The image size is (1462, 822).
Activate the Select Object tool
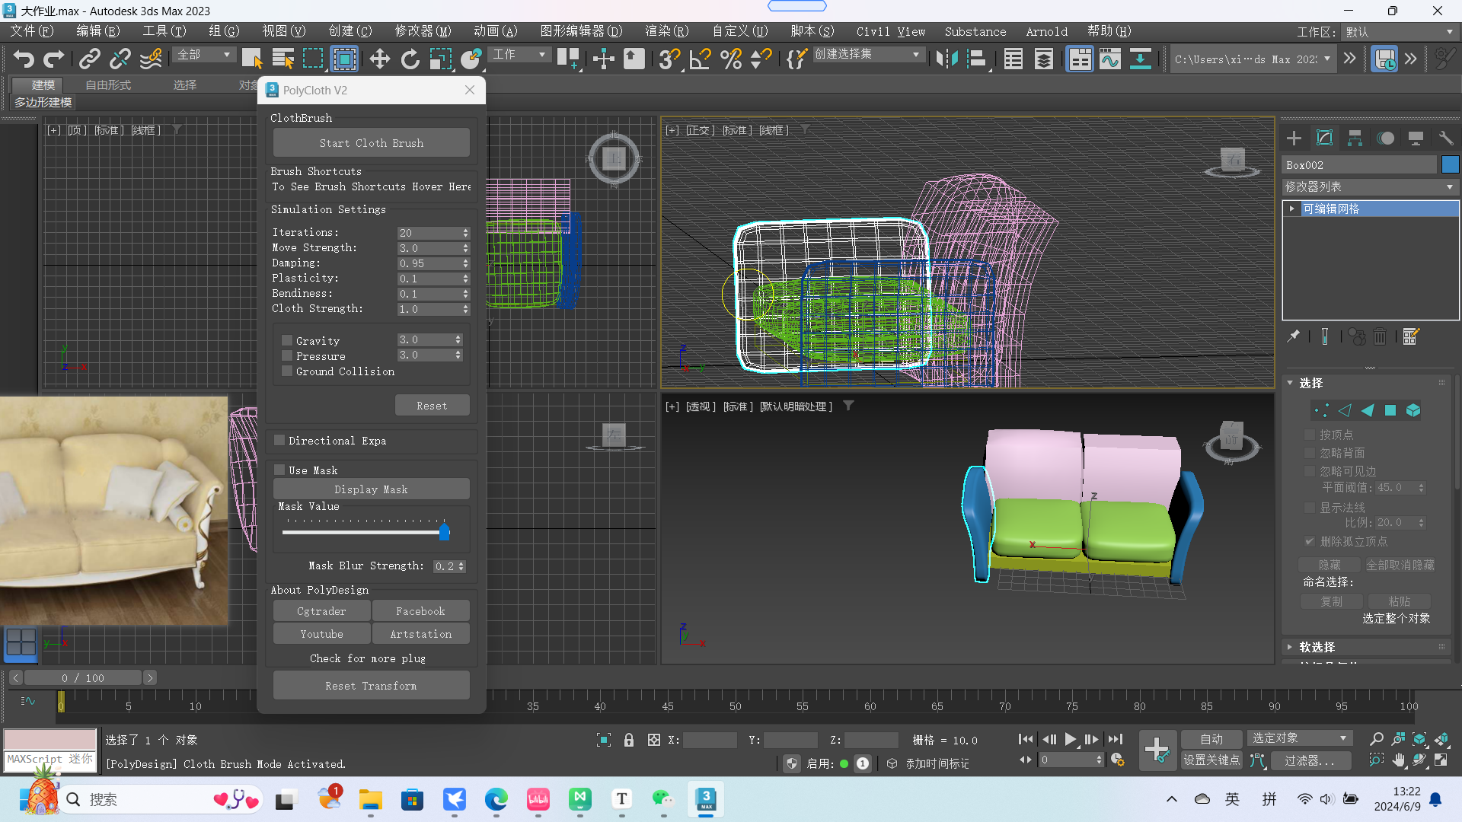tap(252, 59)
